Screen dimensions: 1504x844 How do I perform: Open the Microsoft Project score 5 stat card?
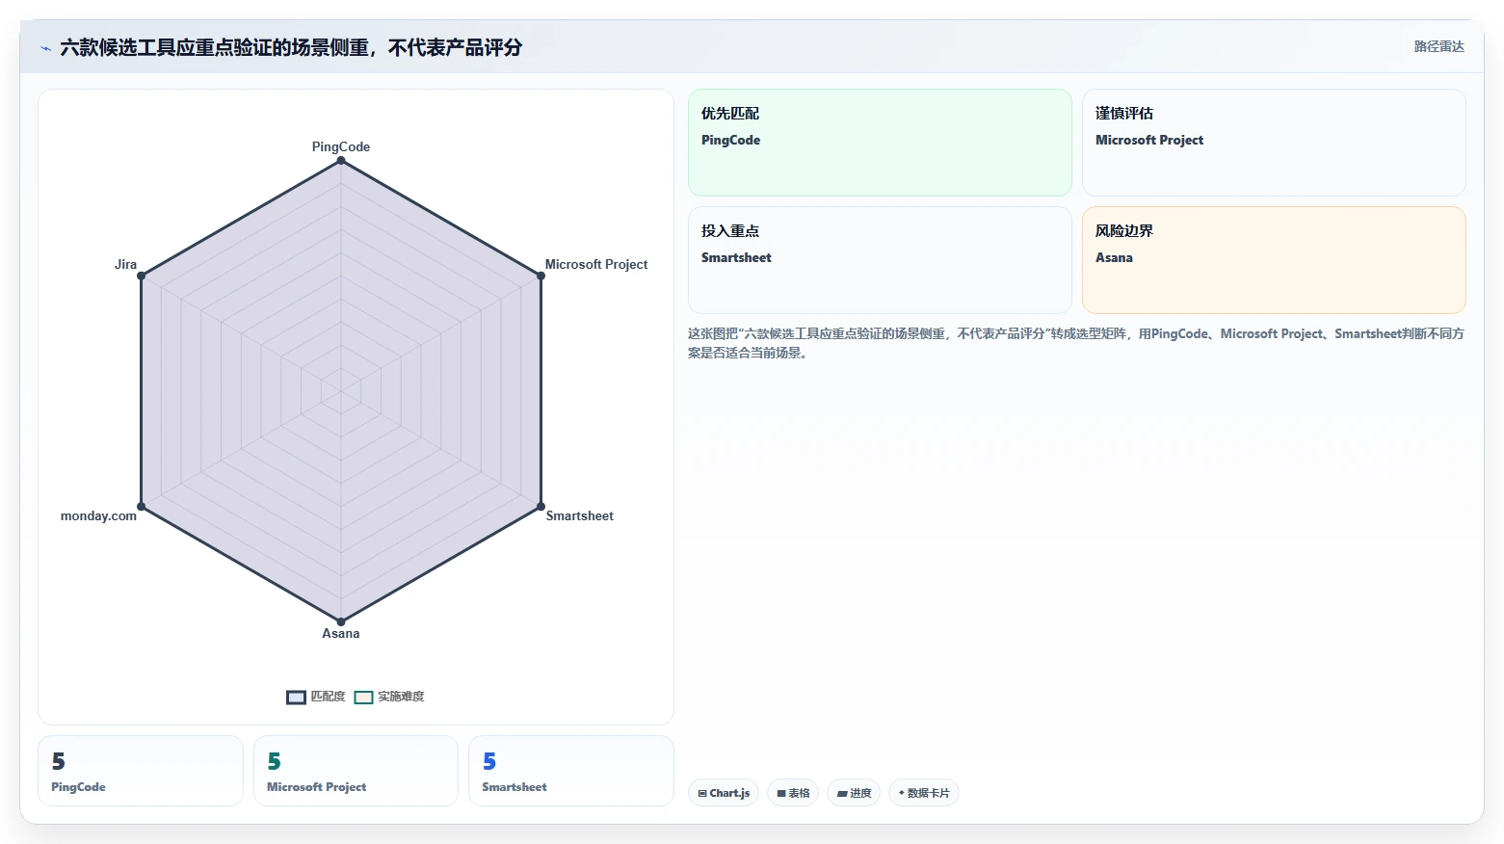(x=356, y=771)
